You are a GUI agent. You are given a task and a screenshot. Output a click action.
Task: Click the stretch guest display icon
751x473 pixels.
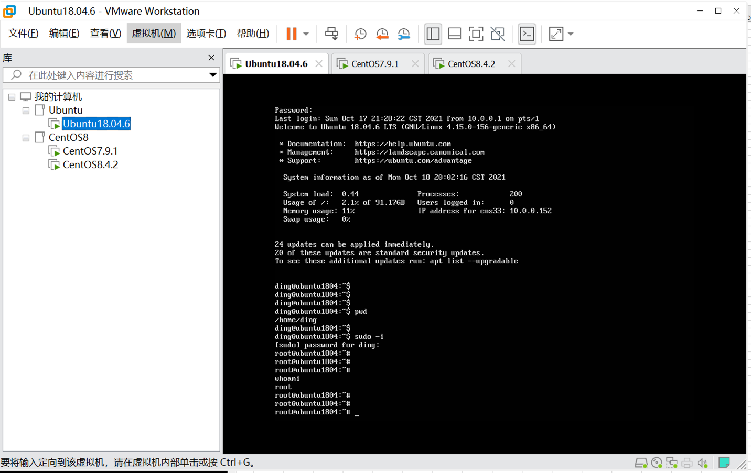click(556, 34)
